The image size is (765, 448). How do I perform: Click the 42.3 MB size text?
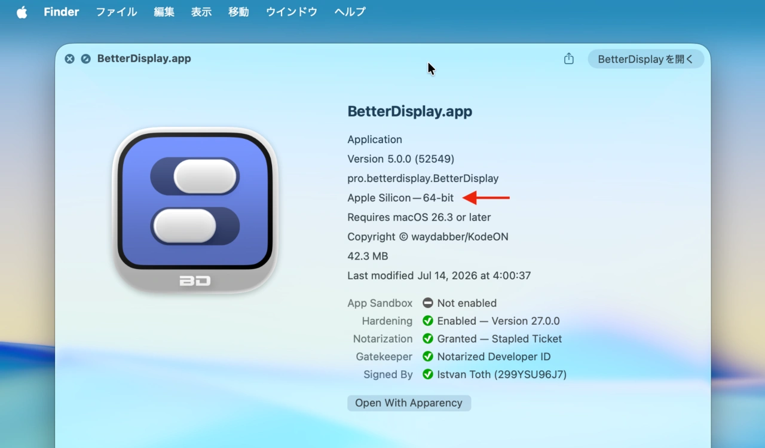tap(368, 256)
